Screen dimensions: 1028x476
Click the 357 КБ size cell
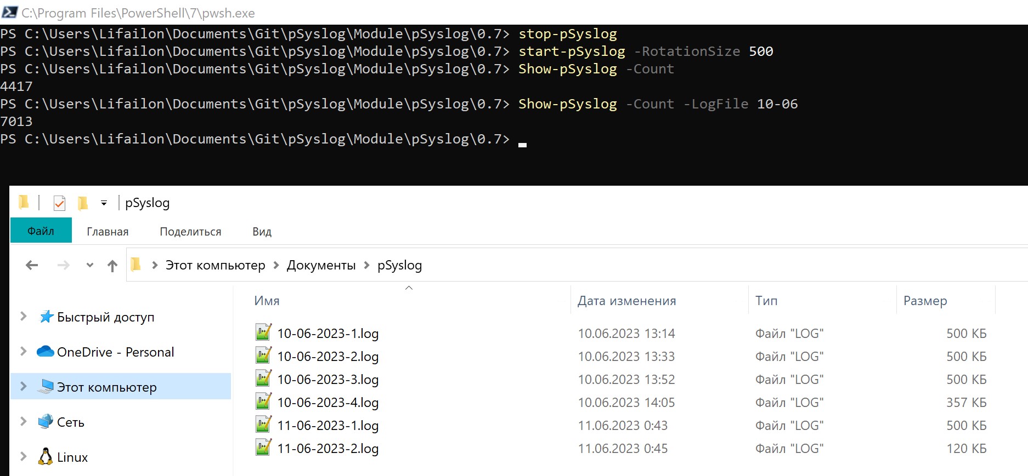[x=967, y=403]
